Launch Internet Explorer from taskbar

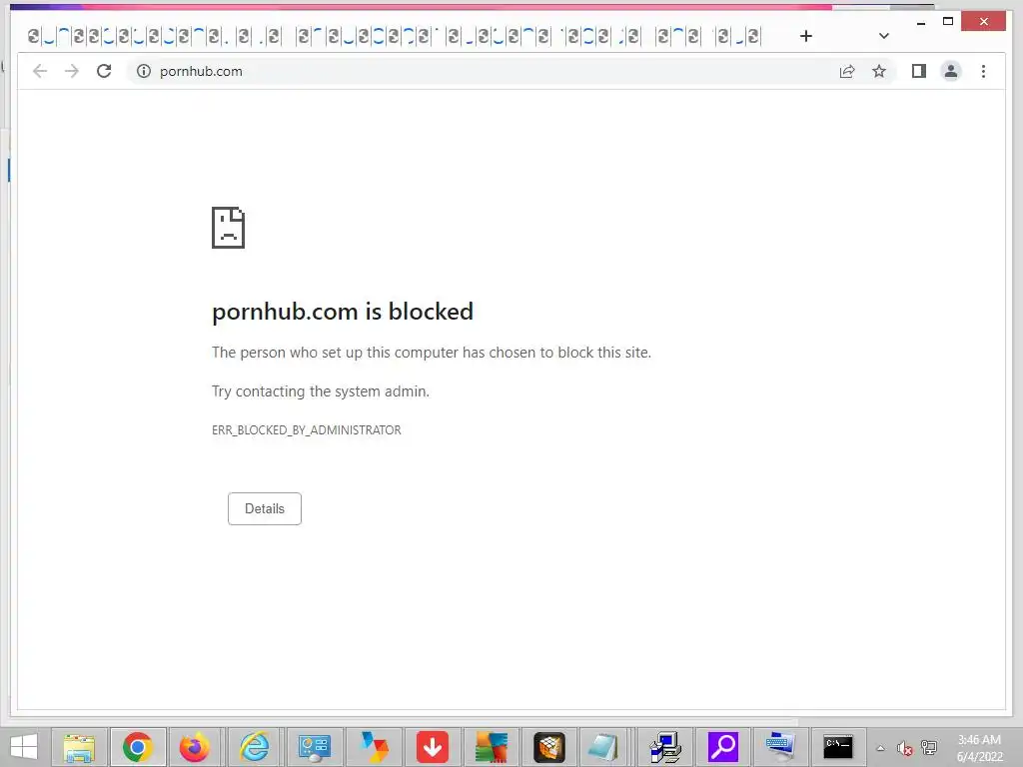(x=255, y=747)
